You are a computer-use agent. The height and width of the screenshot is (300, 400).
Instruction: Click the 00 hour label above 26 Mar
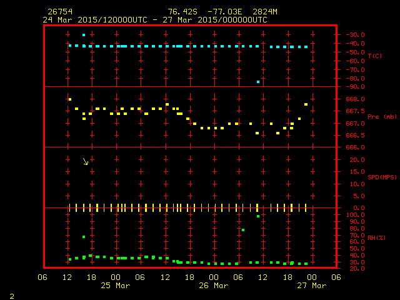(x=214, y=277)
